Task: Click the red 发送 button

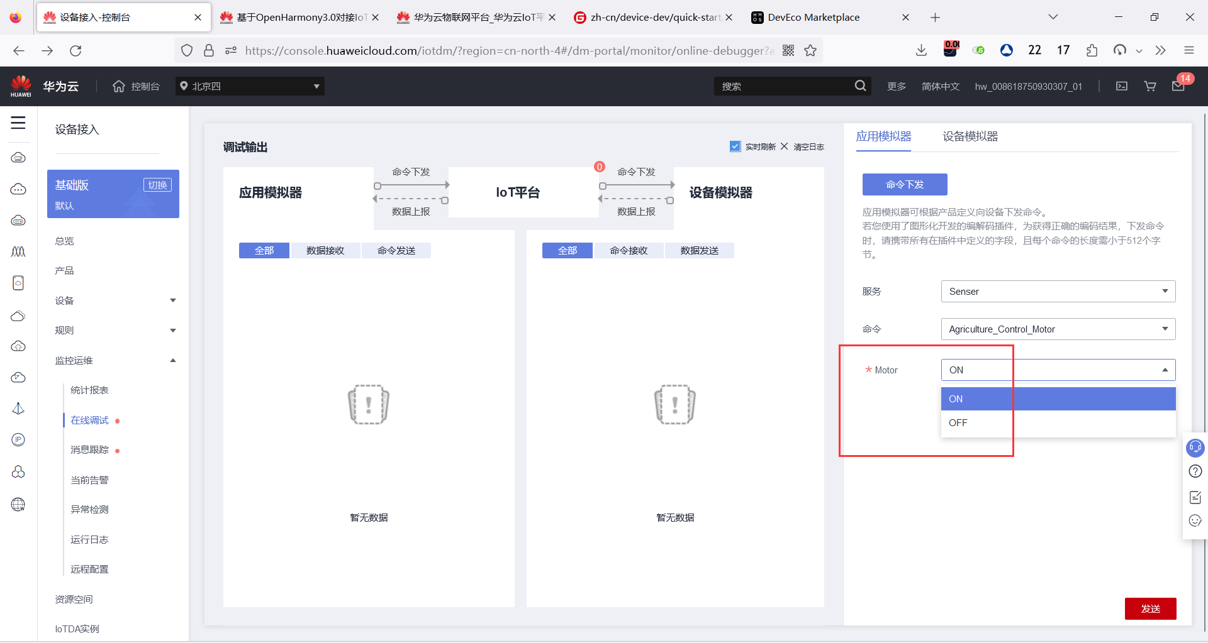Action: [x=1151, y=608]
